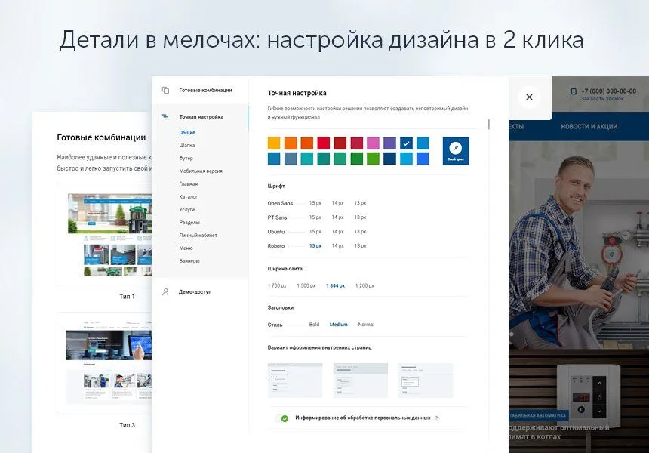Click the Готовые комбинации copy icon
649x453 pixels.
[165, 90]
